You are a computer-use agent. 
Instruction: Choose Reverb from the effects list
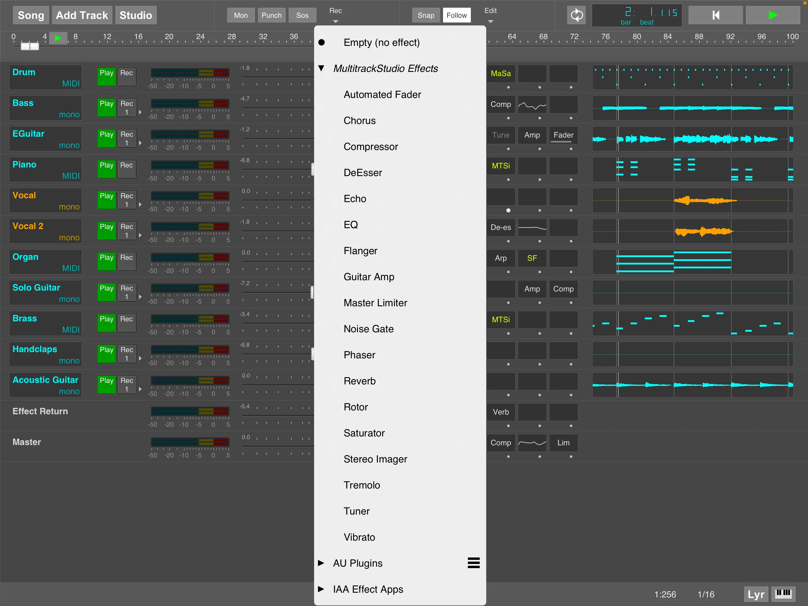[360, 381]
